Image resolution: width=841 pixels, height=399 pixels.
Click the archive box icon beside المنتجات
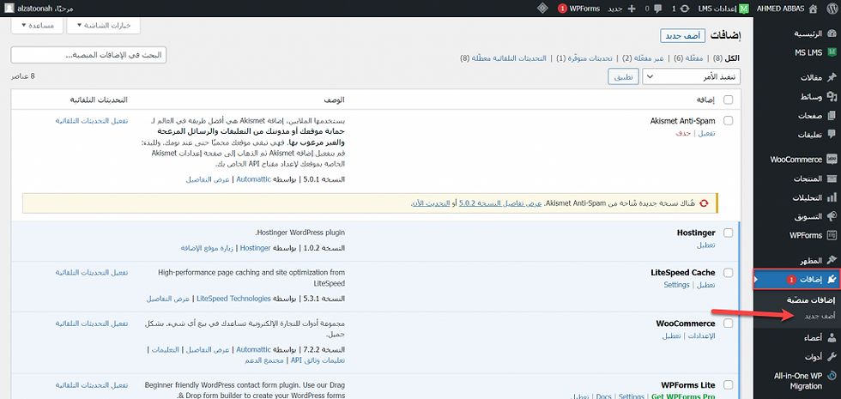click(832, 178)
